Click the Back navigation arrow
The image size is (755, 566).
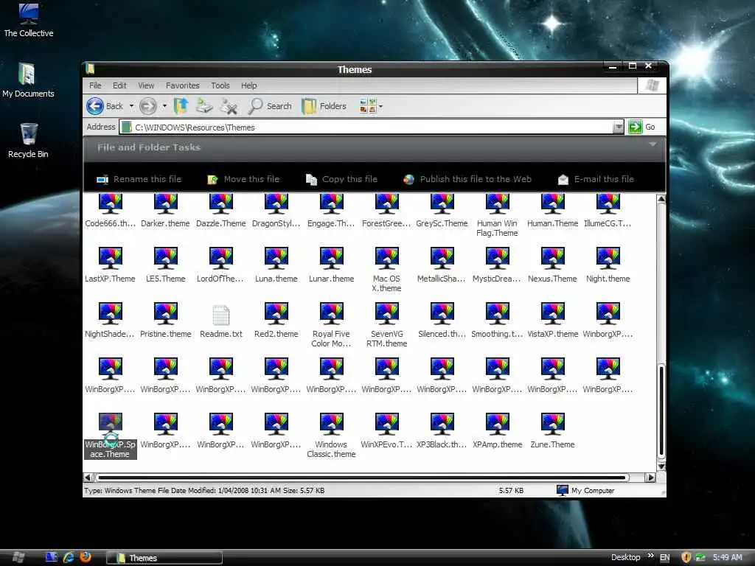[95, 106]
